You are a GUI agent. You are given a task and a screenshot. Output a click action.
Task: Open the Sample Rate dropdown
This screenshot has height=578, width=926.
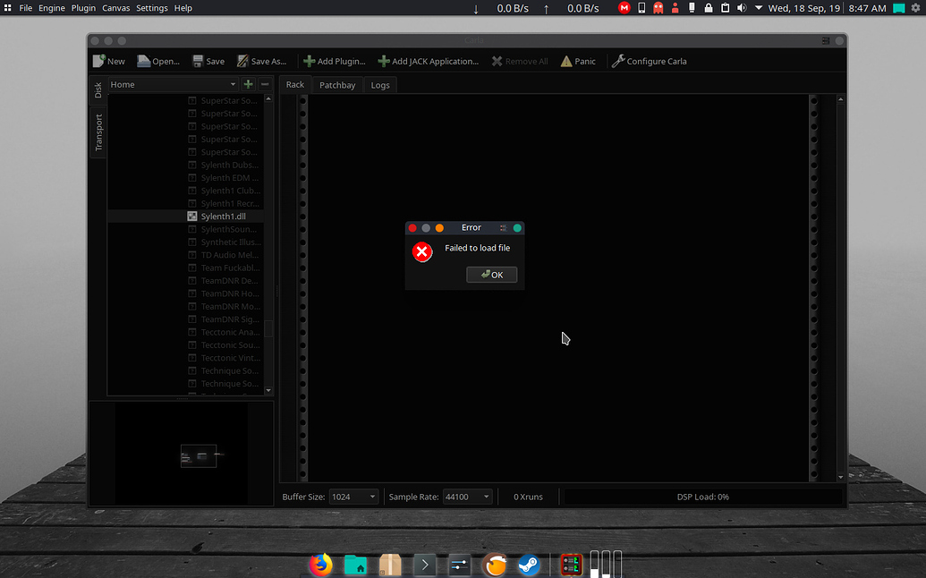tap(467, 497)
